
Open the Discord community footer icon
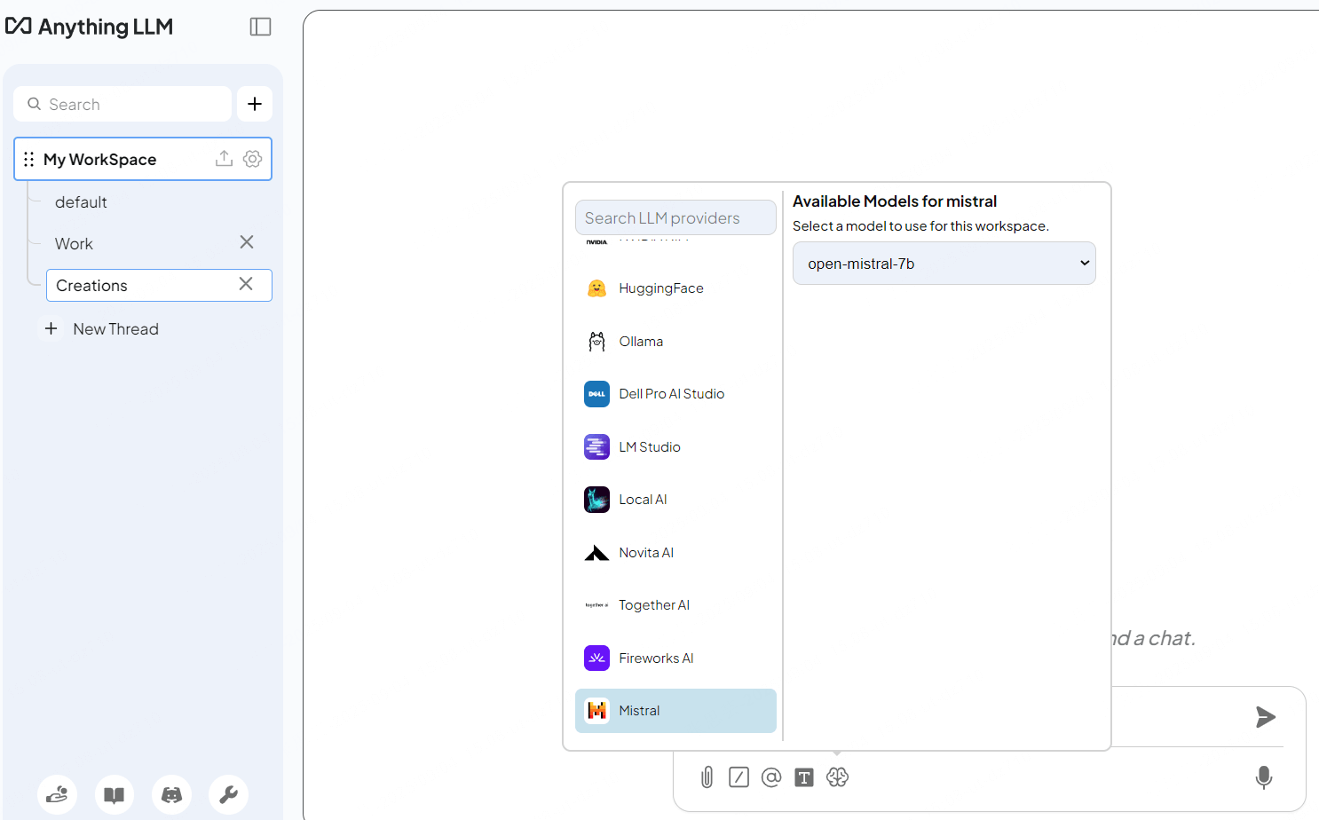171,794
